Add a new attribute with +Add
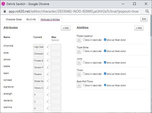The image size is (152, 113). pyautogui.click(x=66, y=28)
